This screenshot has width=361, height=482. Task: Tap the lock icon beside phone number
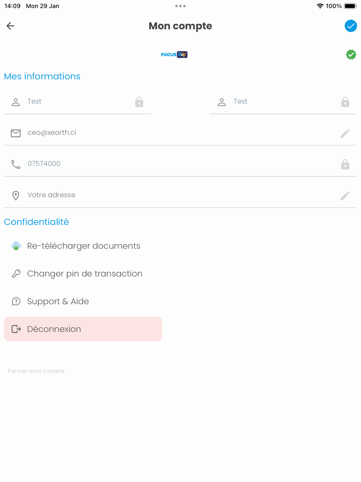(x=345, y=164)
